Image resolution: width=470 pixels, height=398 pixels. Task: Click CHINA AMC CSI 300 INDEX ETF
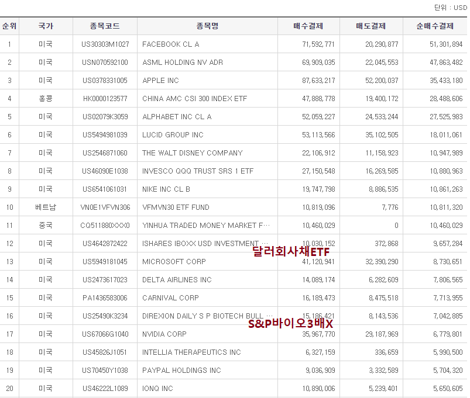click(194, 98)
